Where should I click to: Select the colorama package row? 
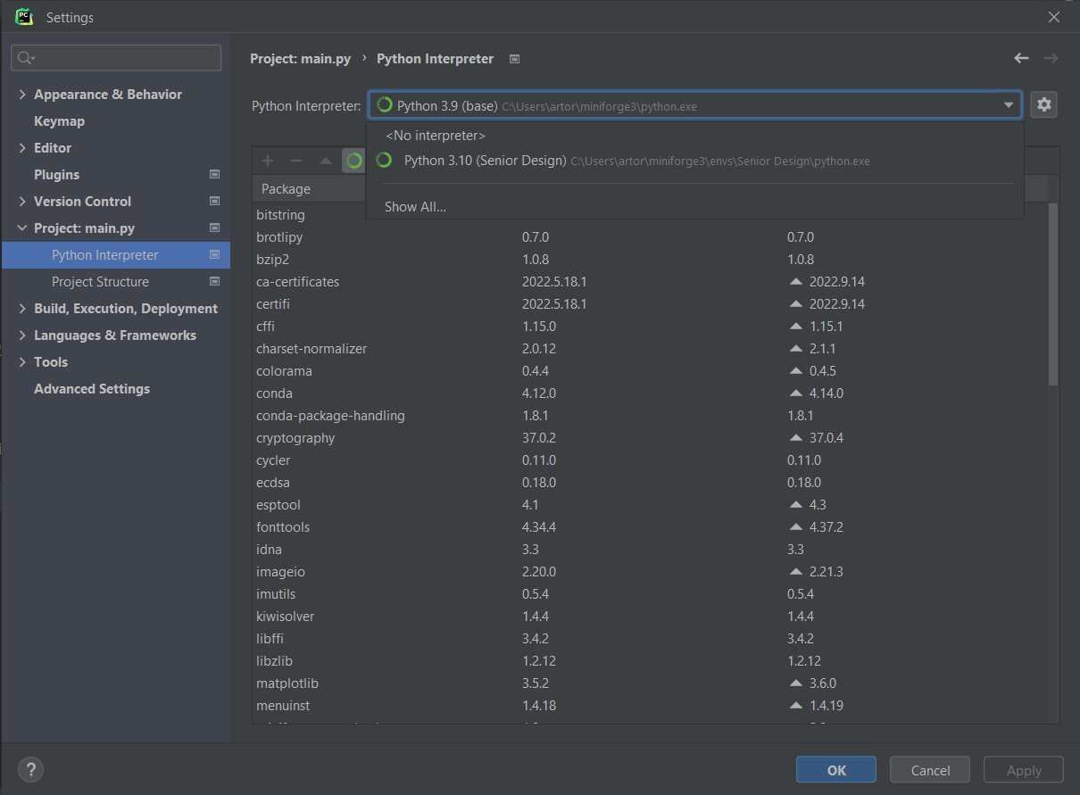point(650,371)
